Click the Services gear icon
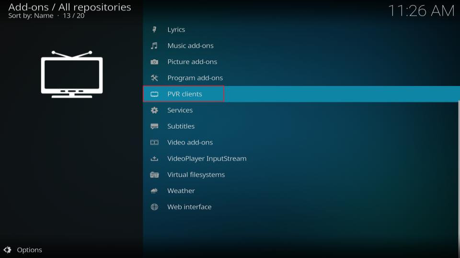 point(154,110)
